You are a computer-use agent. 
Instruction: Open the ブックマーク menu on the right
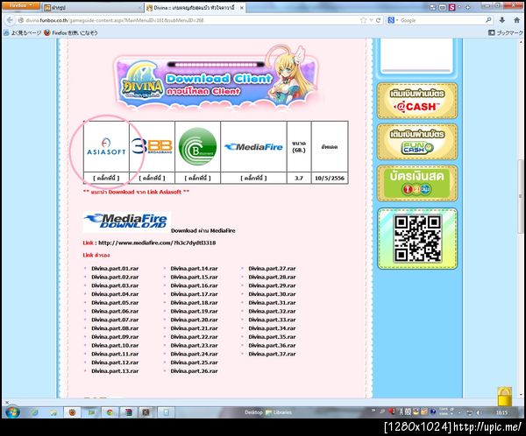coord(506,32)
